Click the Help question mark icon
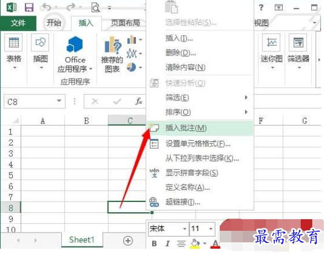The width and height of the screenshot is (325, 255). click(x=261, y=7)
